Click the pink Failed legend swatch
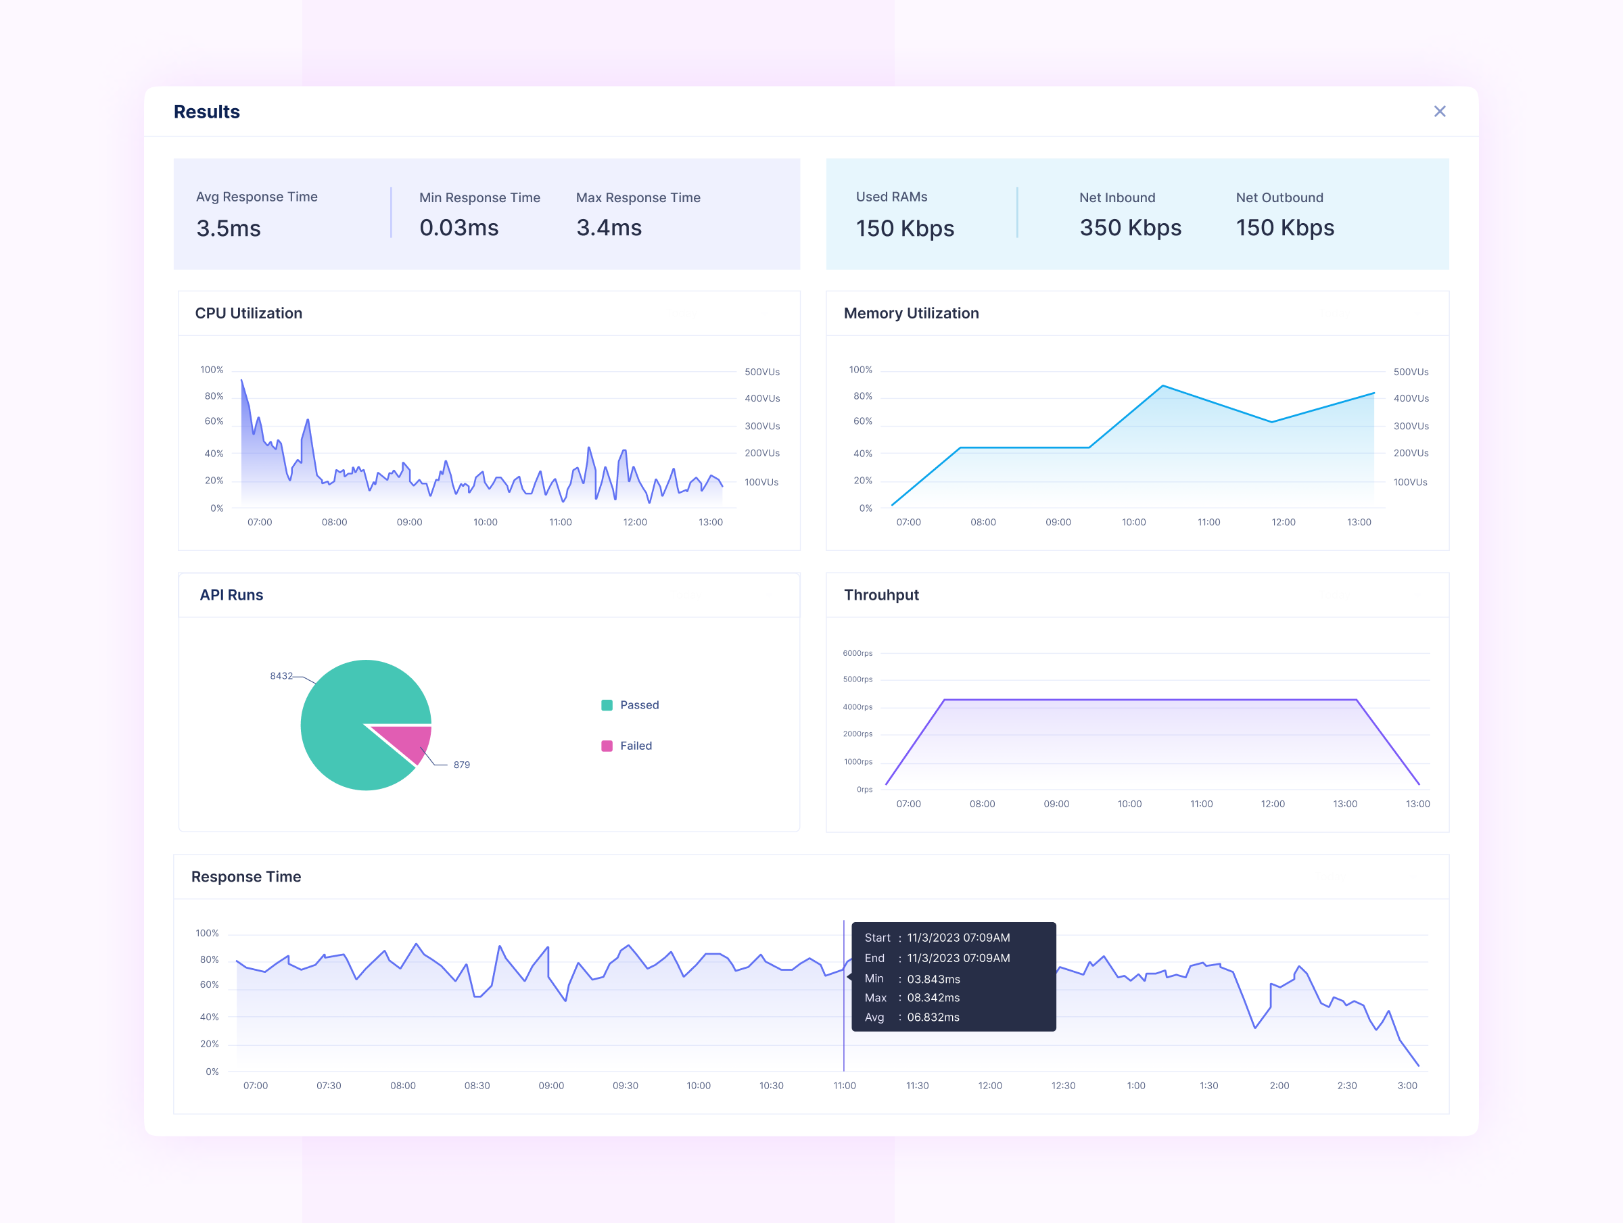 [x=606, y=746]
